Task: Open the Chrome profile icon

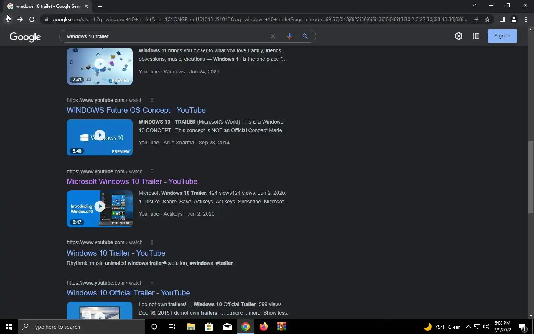Action: pyautogui.click(x=514, y=19)
